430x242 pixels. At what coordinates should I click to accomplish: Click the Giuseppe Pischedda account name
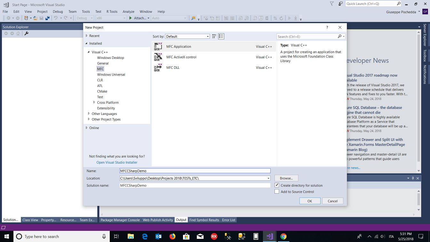click(401, 12)
